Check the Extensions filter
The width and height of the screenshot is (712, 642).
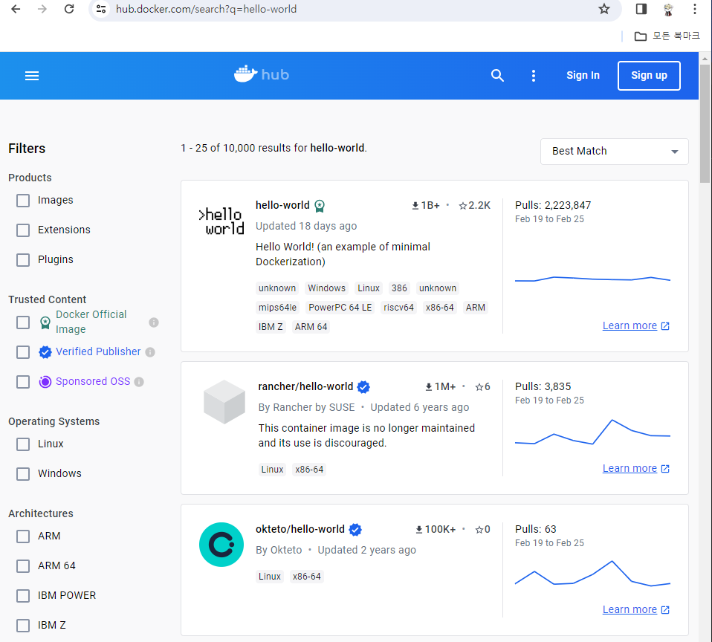[23, 230]
